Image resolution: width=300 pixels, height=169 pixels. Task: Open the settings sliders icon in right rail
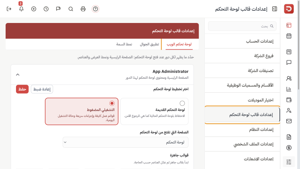pyautogui.click(x=289, y=162)
